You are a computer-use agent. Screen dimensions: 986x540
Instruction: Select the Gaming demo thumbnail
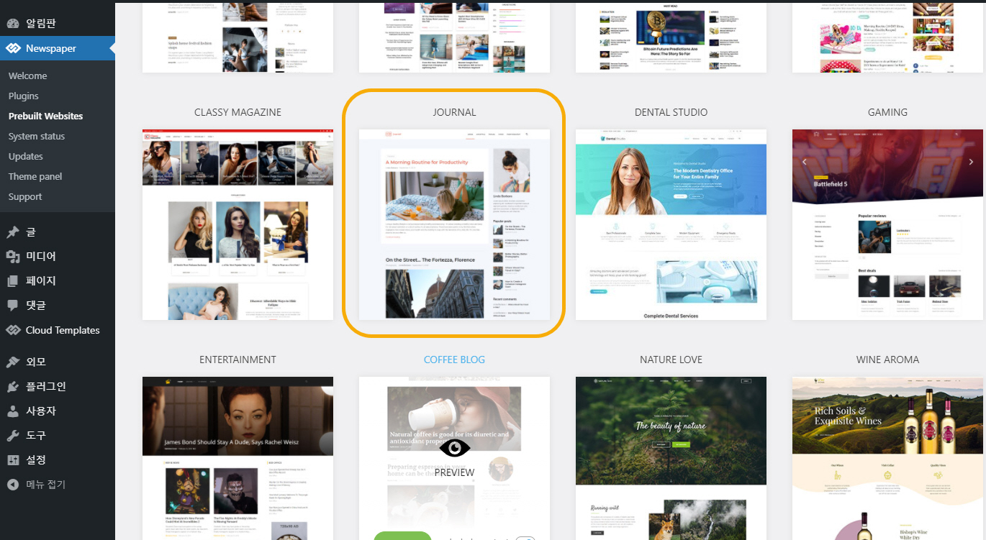click(x=887, y=224)
